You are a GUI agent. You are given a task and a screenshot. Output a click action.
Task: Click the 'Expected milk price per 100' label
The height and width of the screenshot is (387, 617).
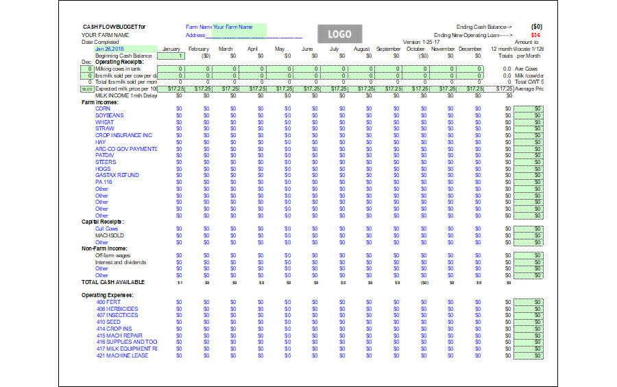pyautogui.click(x=126, y=89)
